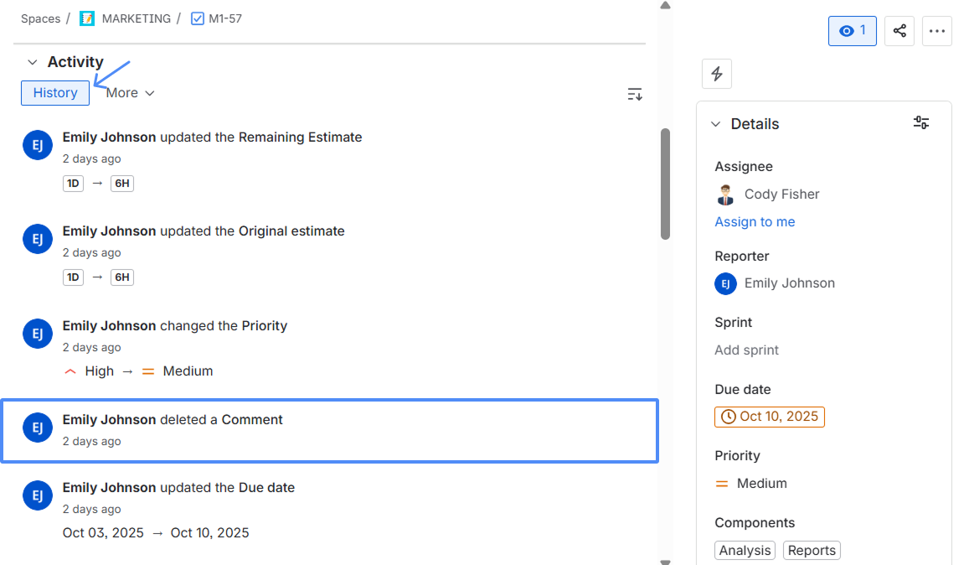Screen dimensions: 969x565
Task: Collapse the Activity section chevron
Action: click(x=32, y=62)
